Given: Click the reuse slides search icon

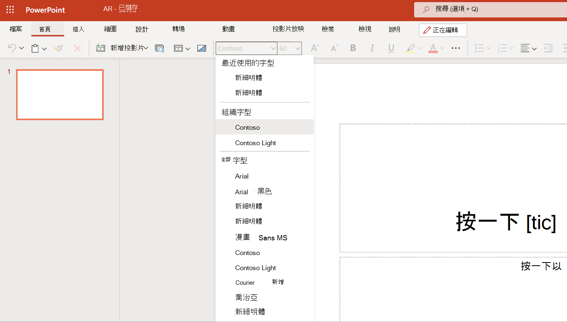Looking at the screenshot, I should coord(159,48).
